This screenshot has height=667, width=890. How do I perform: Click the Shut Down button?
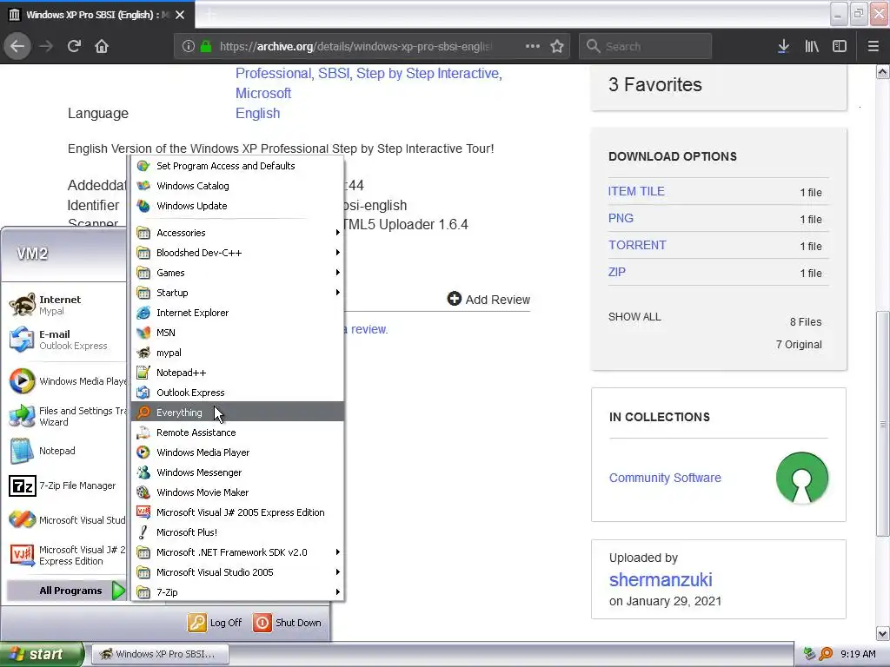click(287, 623)
